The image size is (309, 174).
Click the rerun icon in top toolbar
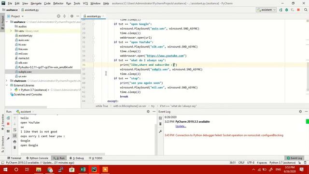coord(281,10)
